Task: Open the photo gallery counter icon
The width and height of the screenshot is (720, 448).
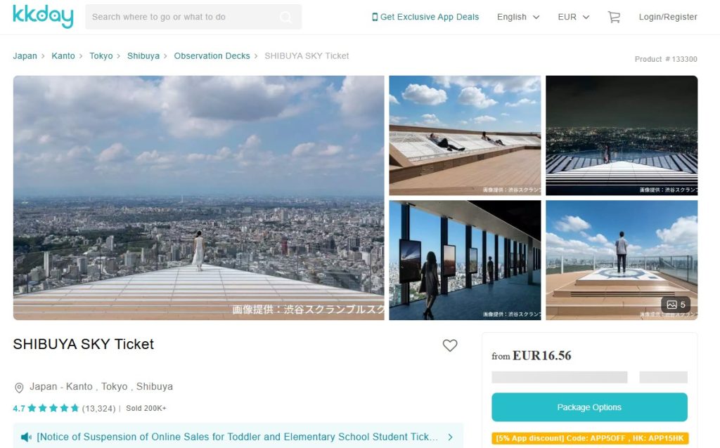Action: [x=675, y=305]
